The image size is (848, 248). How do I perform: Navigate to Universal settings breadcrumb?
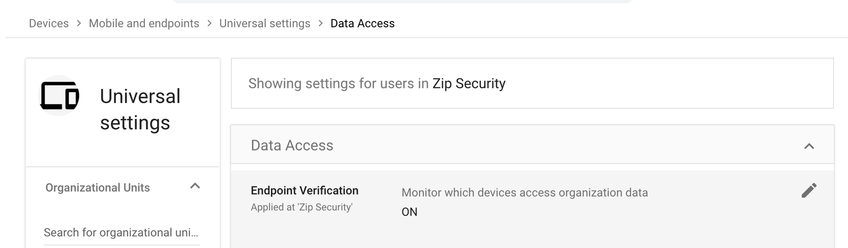265,24
